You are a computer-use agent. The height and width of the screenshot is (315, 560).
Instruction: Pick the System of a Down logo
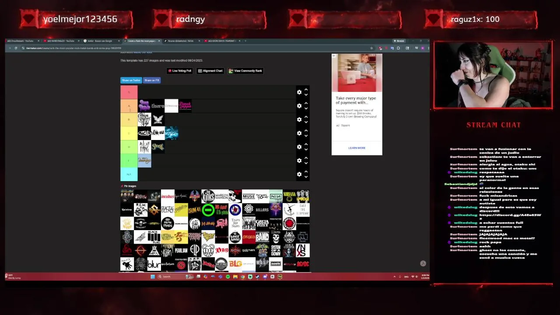pos(276,251)
